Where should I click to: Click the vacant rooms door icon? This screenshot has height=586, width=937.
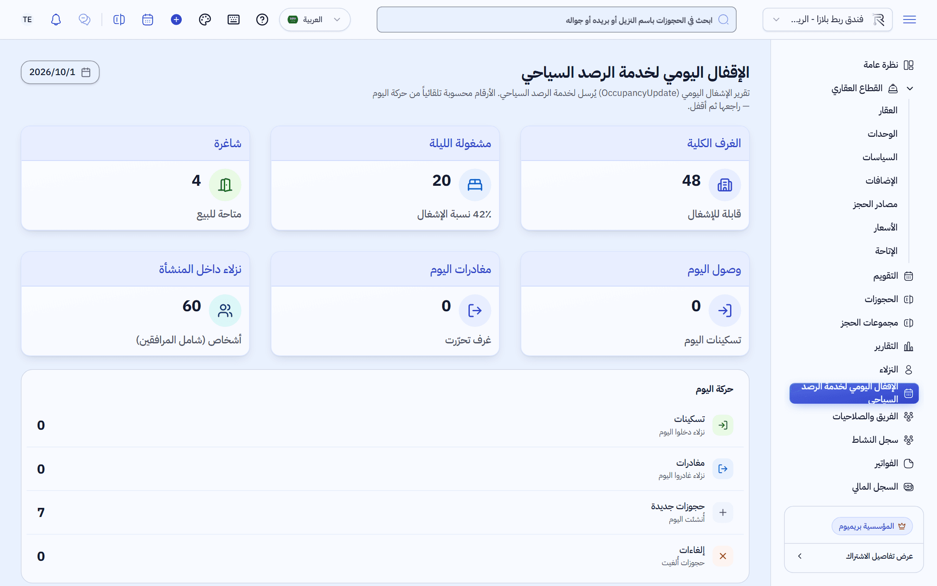[225, 185]
